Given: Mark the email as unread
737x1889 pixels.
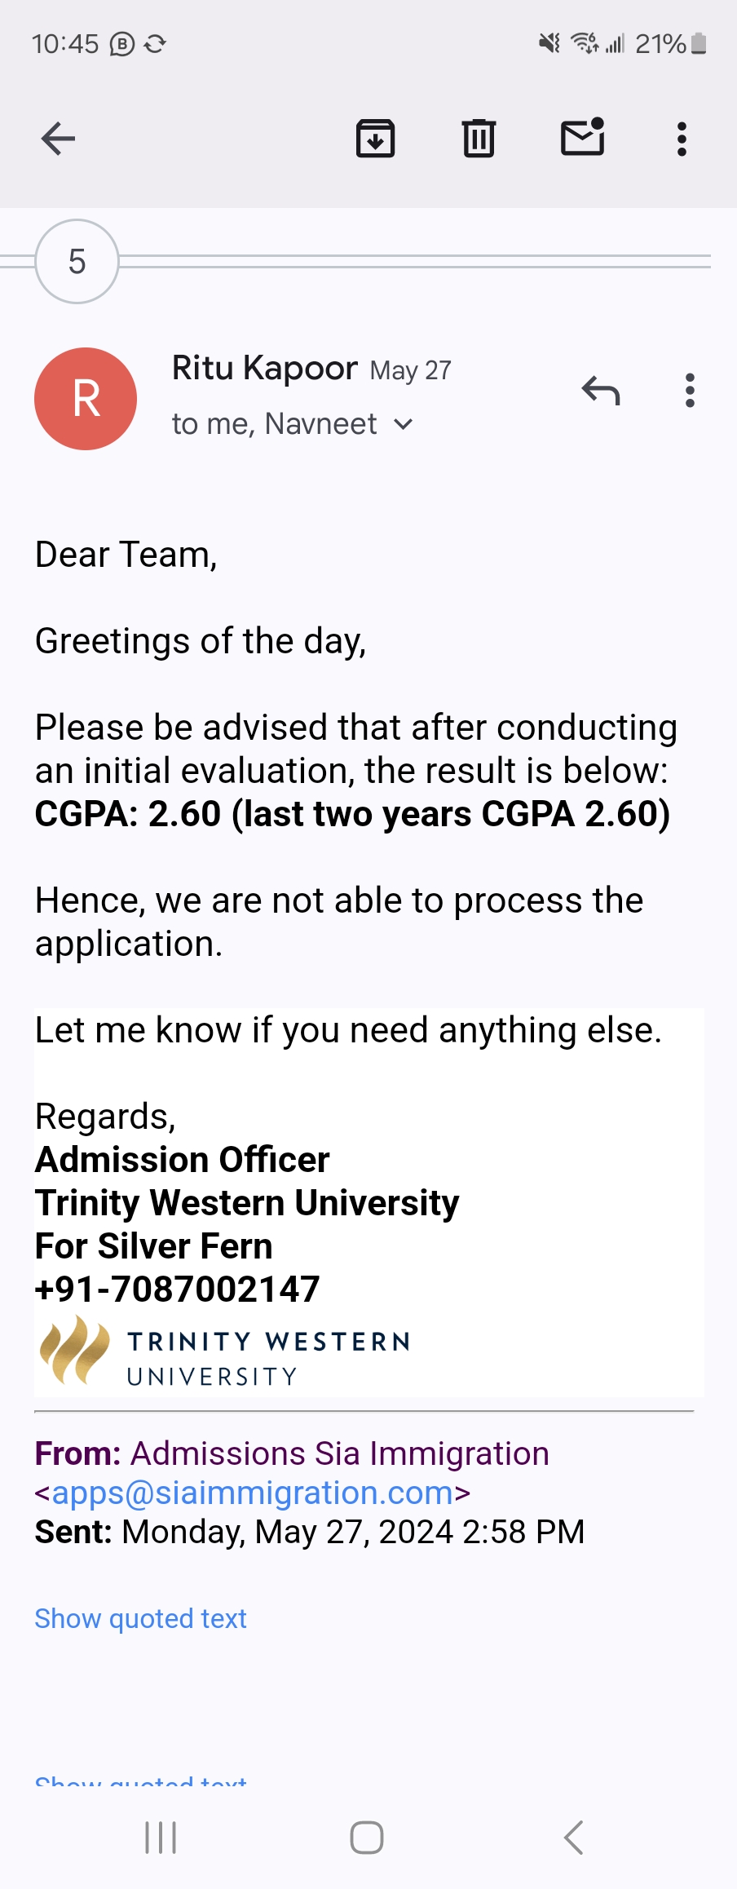Looking at the screenshot, I should click(x=583, y=137).
